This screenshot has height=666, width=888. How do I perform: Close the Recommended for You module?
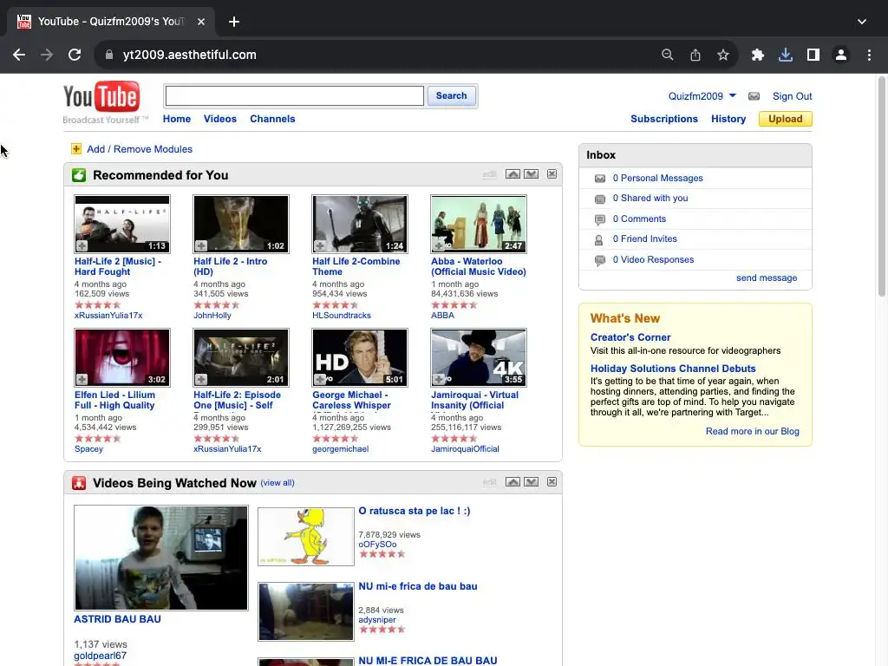(x=552, y=173)
